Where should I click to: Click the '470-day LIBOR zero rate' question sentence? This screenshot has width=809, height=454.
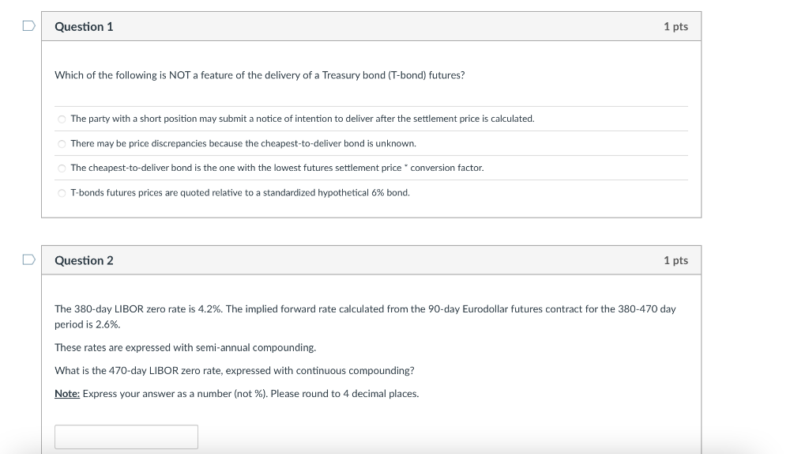click(x=234, y=371)
